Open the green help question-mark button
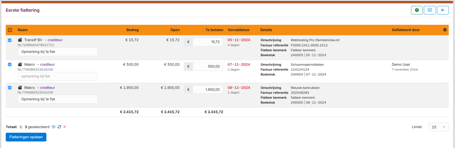455x148 pixels. click(417, 10)
